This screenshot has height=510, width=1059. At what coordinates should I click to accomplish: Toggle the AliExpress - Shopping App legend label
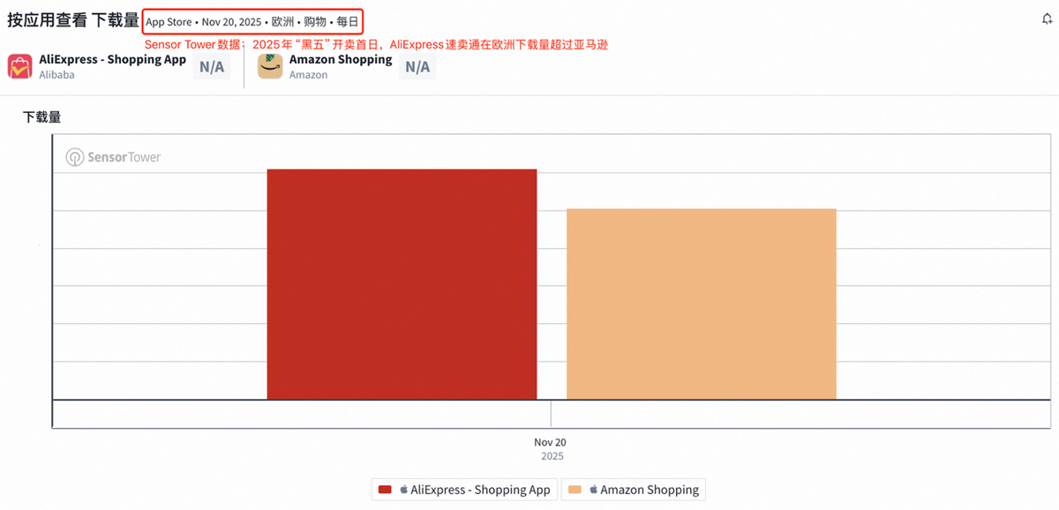coord(480,490)
